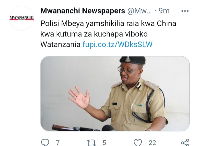Viewport: 197px width, 146px height.
Task: Share the tweet via share icon
Action: coord(185,143)
